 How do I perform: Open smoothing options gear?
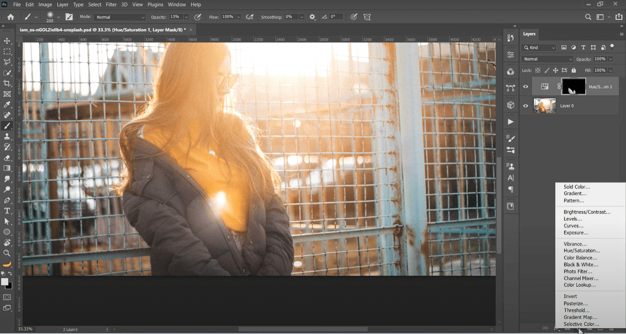[312, 17]
